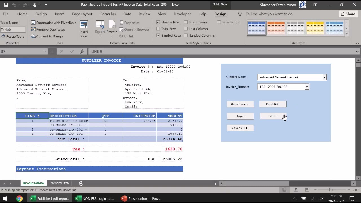Enable Total Row checkbox
The width and height of the screenshot is (361, 203).
click(x=158, y=29)
